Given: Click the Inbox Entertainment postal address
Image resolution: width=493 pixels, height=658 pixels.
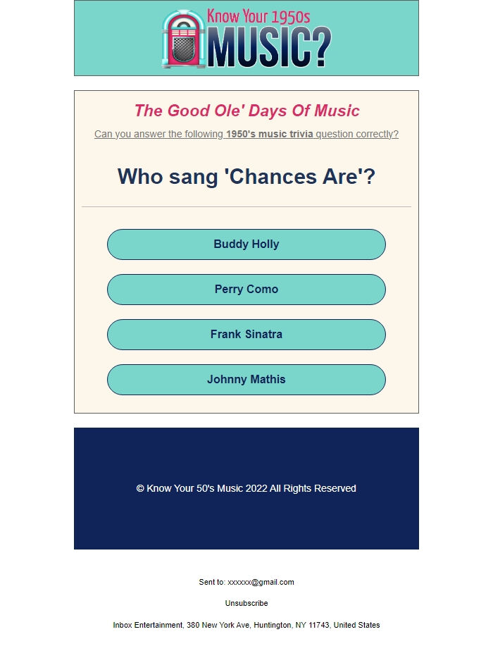Looking at the screenshot, I should pos(246,625).
